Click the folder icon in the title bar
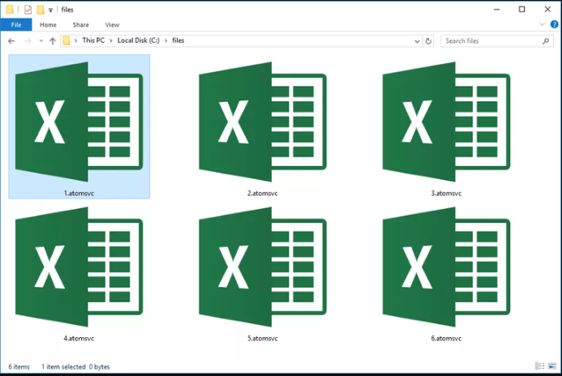The image size is (562, 376). coord(10,9)
